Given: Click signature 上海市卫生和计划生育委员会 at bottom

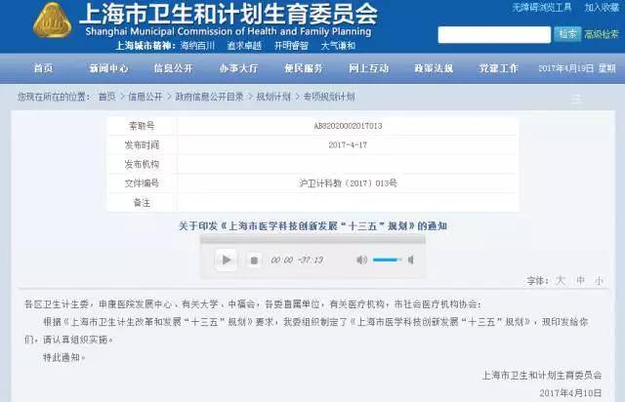Looking at the screenshot, I should pos(542,376).
